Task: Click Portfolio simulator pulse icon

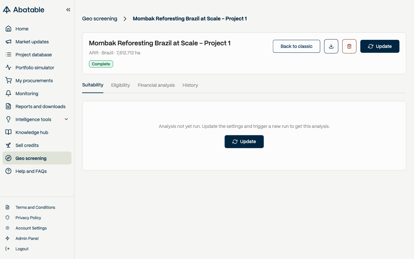Action: [x=9, y=68]
